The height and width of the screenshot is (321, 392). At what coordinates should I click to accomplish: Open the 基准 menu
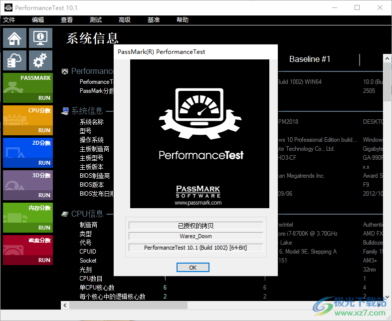pos(154,20)
